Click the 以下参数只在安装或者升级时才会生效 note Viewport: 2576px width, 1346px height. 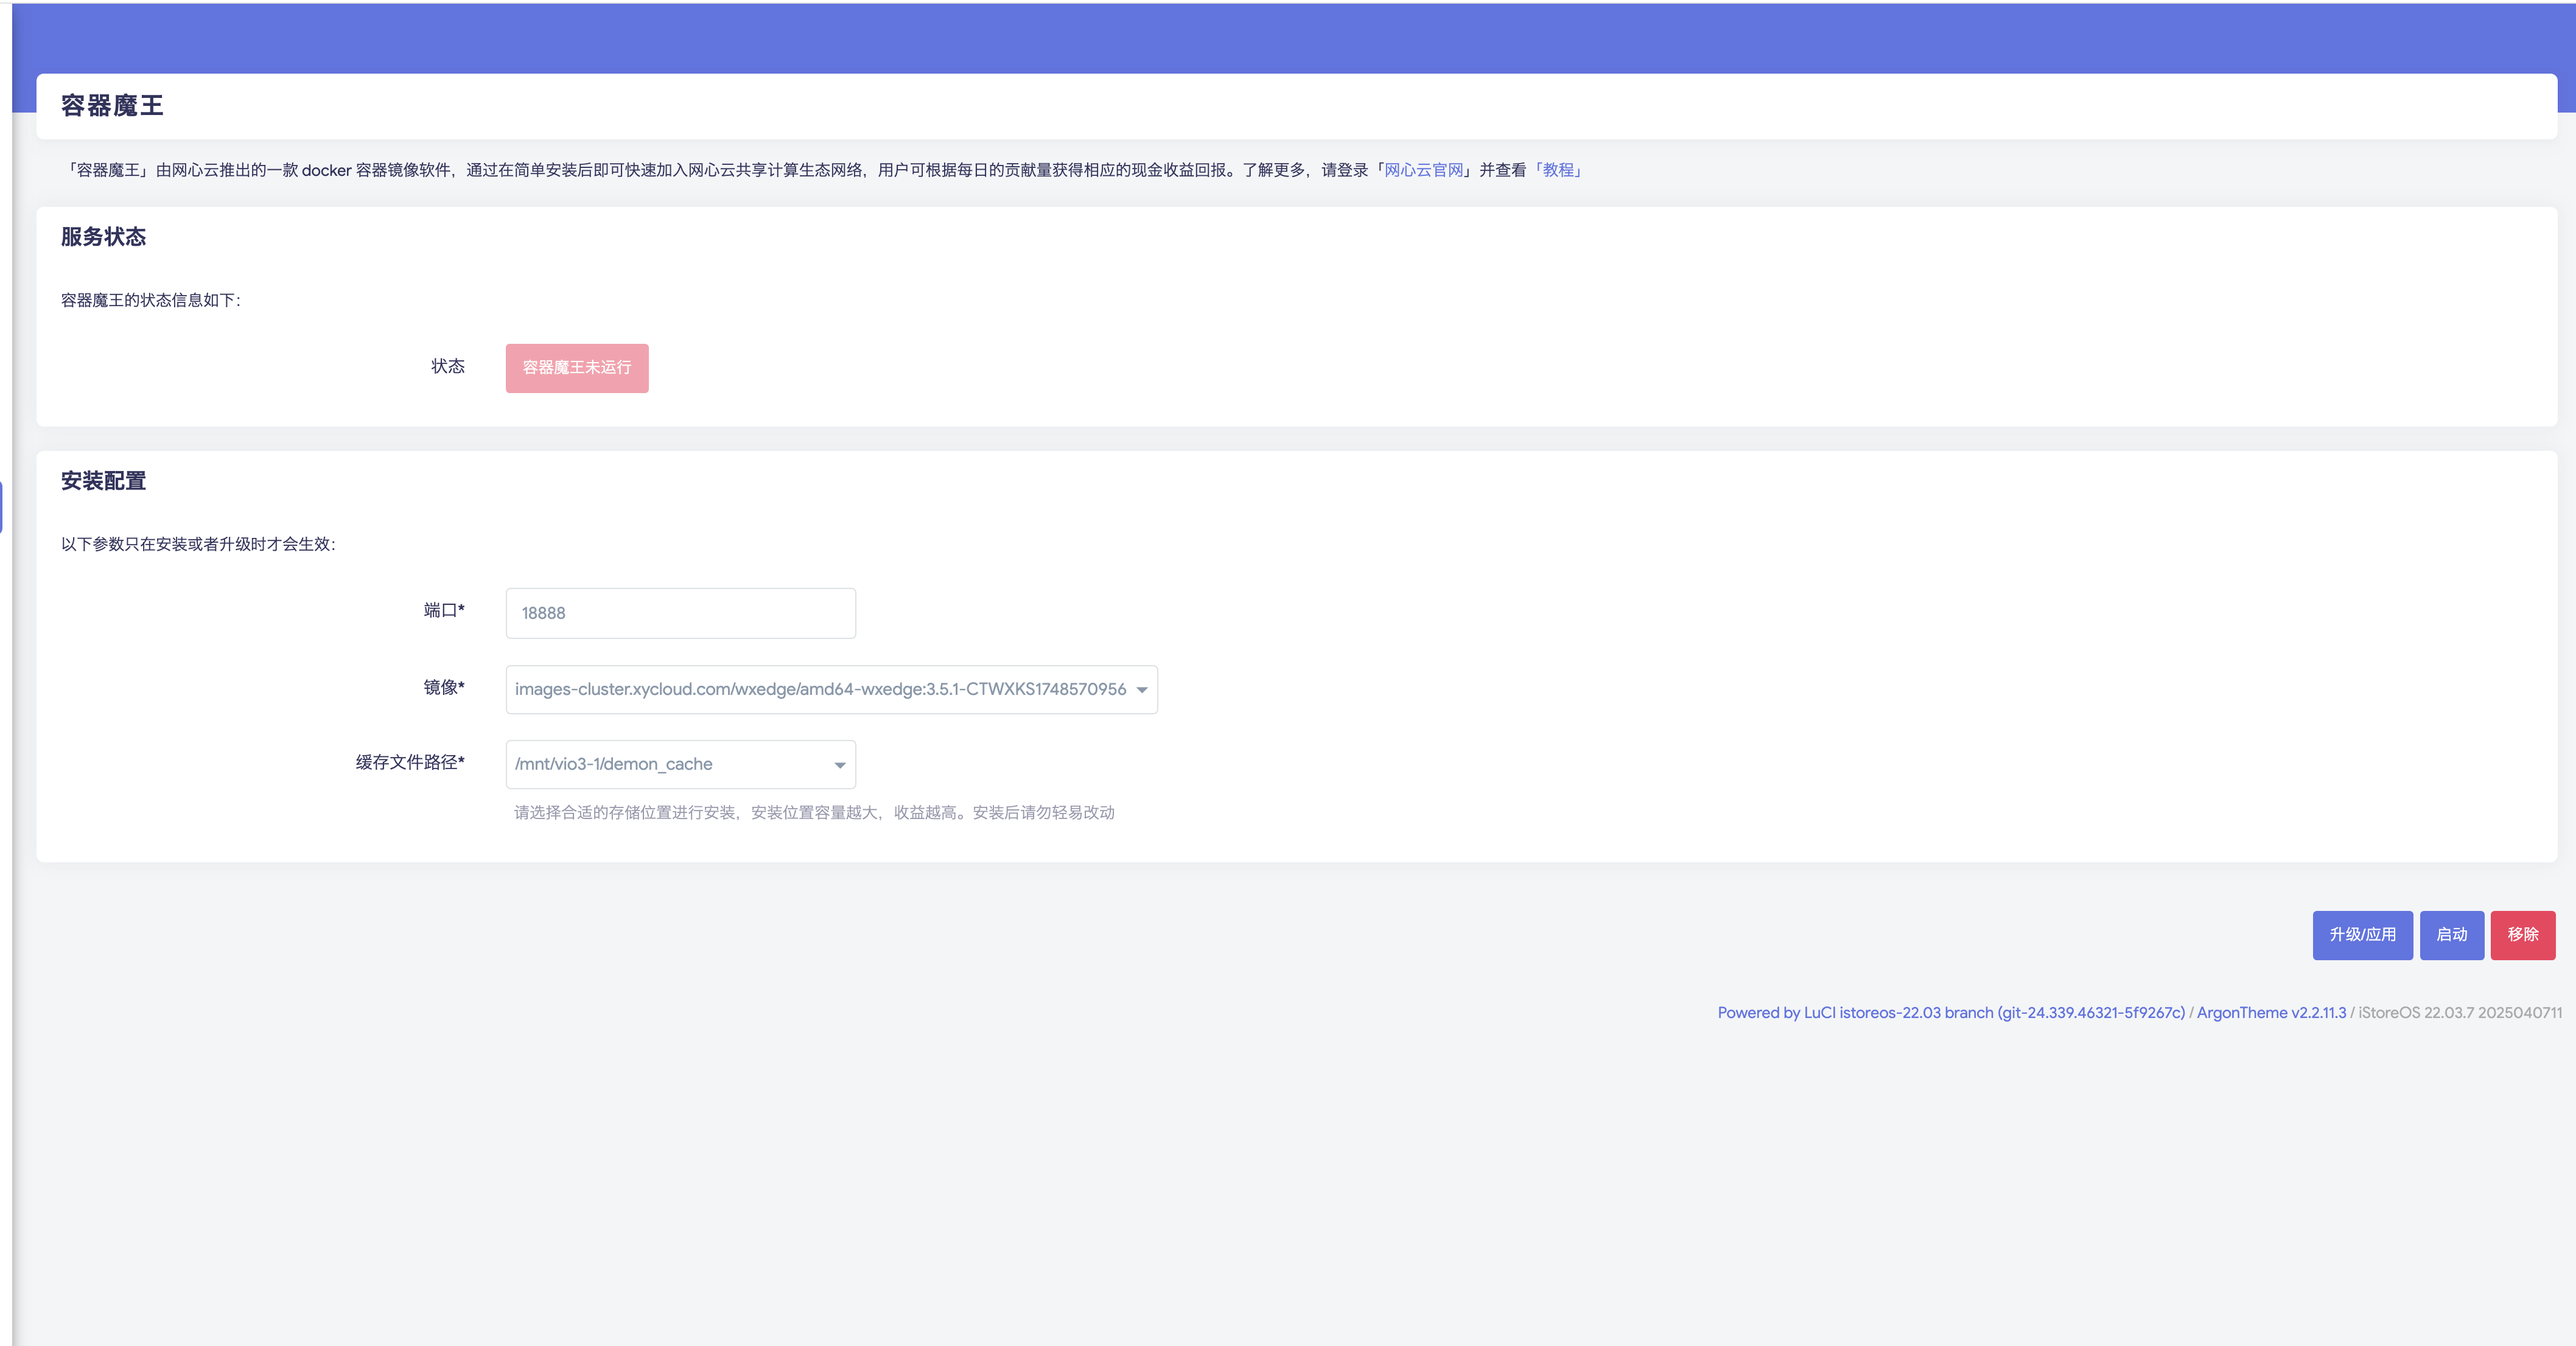click(x=198, y=544)
